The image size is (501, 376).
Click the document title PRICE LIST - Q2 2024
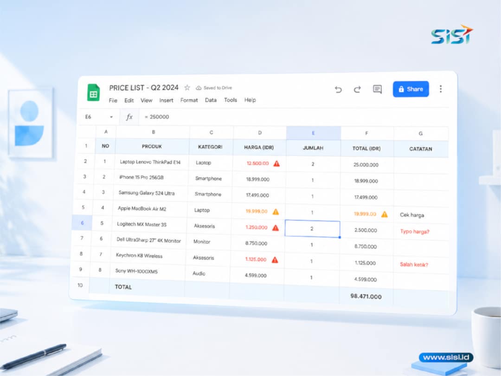pyautogui.click(x=144, y=88)
